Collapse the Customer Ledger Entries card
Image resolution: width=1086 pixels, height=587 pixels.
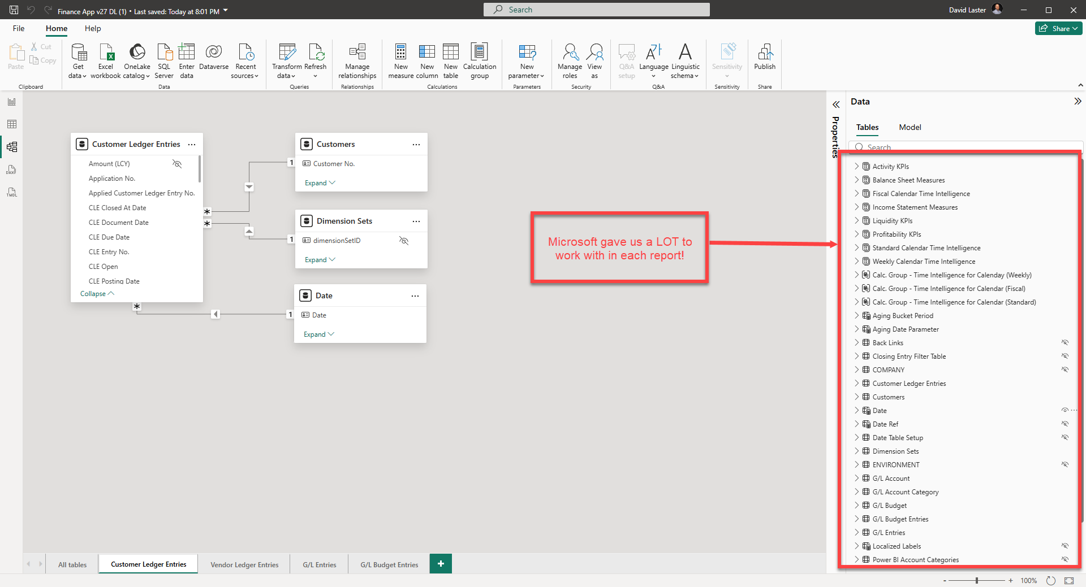coord(97,294)
